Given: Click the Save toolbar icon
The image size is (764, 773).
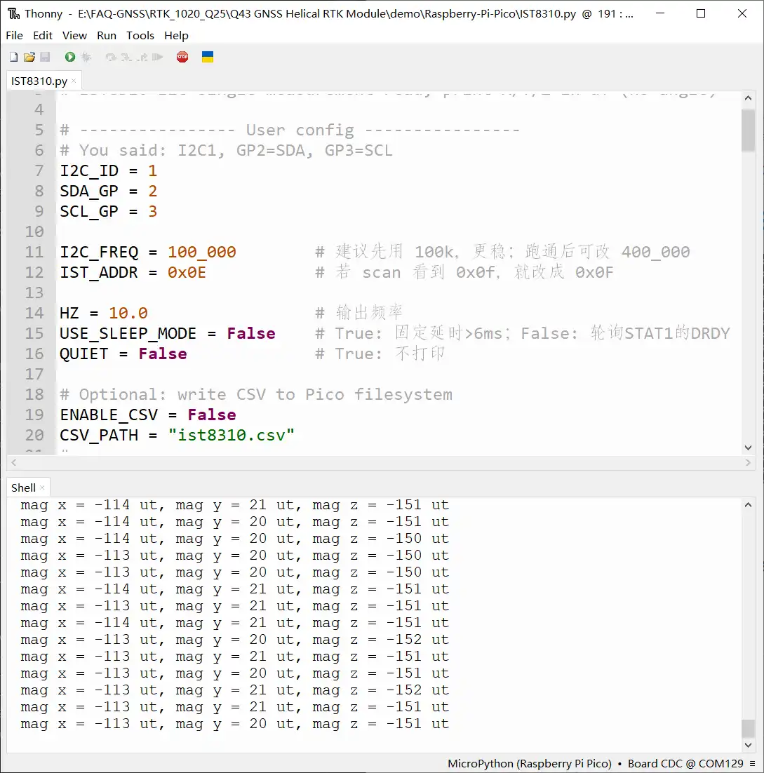Looking at the screenshot, I should click(45, 57).
